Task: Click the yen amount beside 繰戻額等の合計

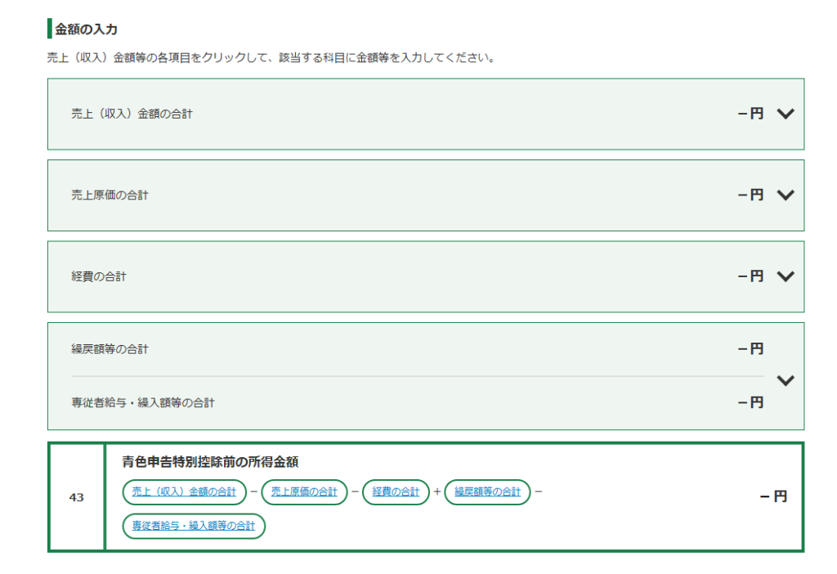Action: coord(750,349)
